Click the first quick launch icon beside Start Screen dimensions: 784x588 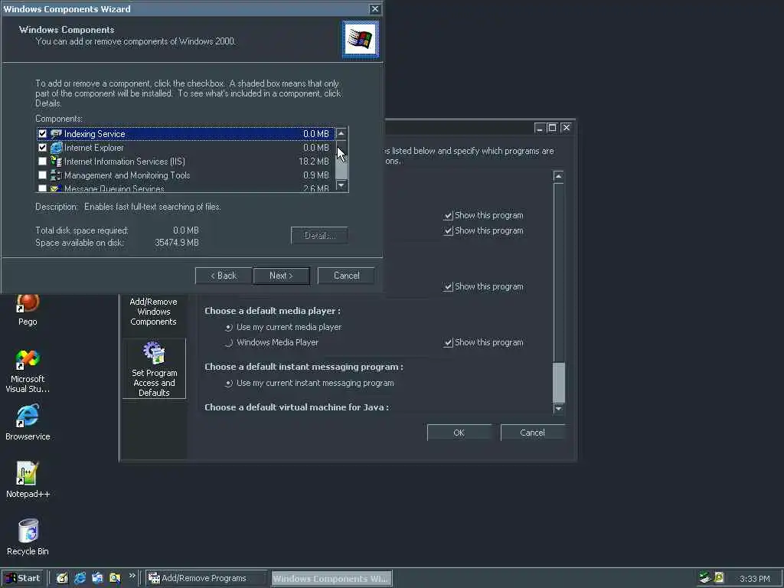[62, 578]
